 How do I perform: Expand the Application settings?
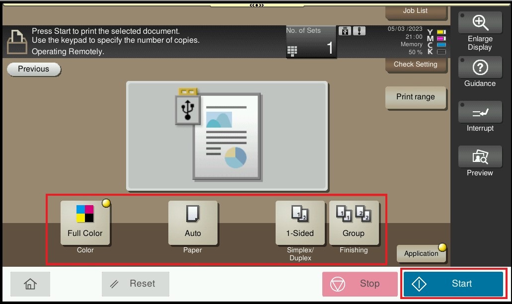pos(421,253)
